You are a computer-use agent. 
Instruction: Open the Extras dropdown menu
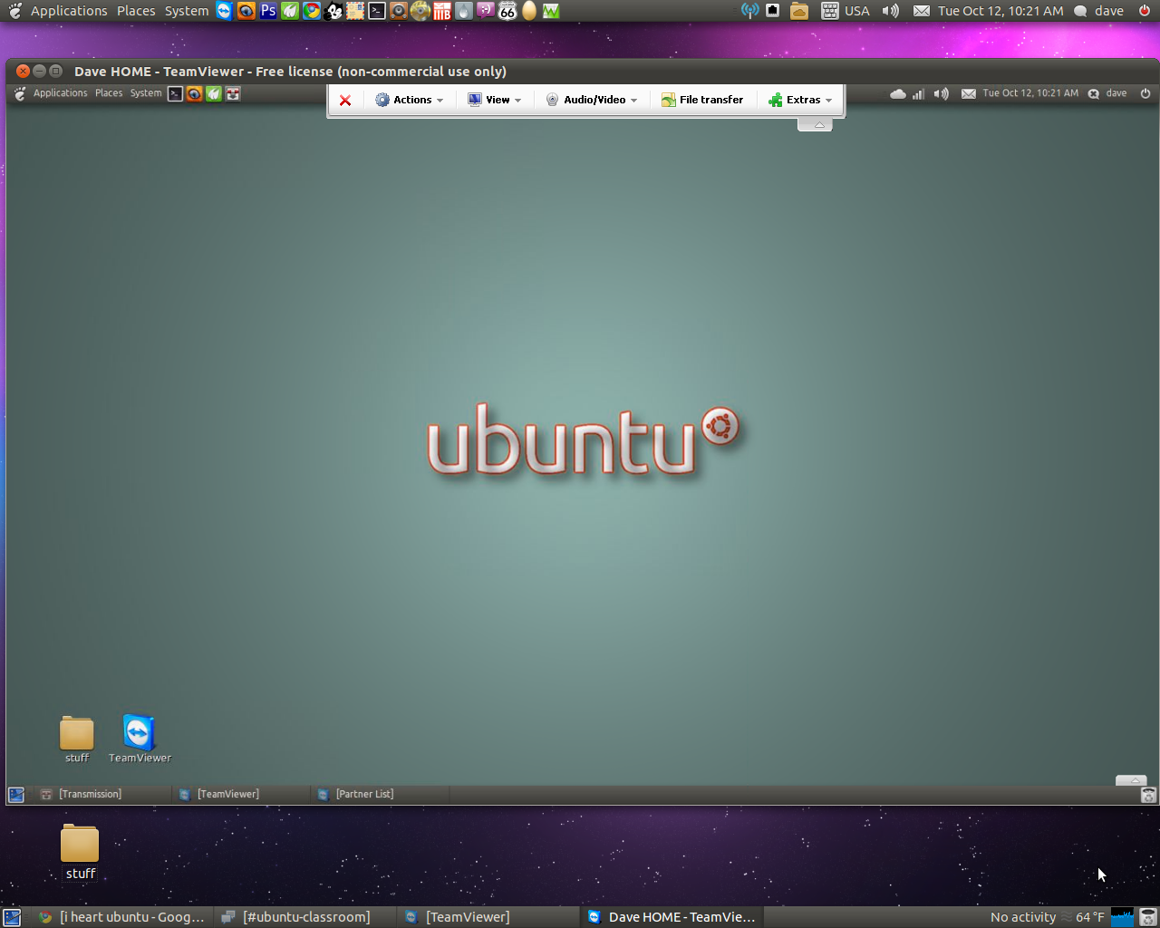coord(800,100)
